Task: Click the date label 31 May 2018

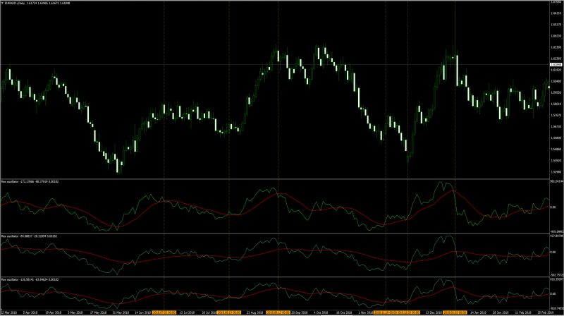Action: [x=121, y=312]
